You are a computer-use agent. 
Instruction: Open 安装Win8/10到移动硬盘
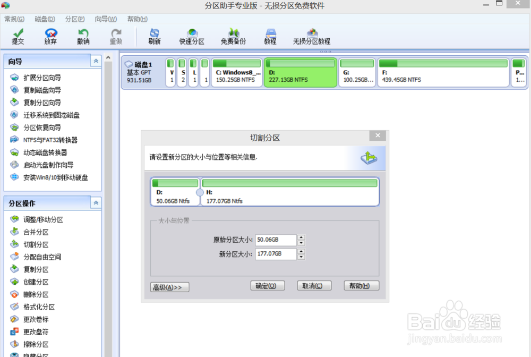(x=49, y=177)
